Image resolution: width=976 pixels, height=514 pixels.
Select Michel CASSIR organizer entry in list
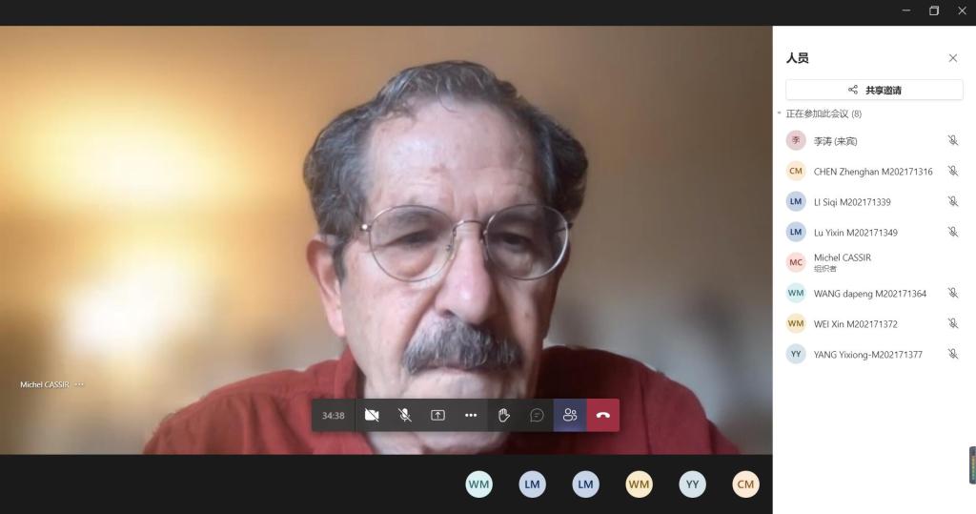(x=843, y=262)
